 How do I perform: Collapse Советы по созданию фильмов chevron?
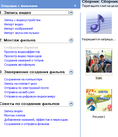point(71,104)
